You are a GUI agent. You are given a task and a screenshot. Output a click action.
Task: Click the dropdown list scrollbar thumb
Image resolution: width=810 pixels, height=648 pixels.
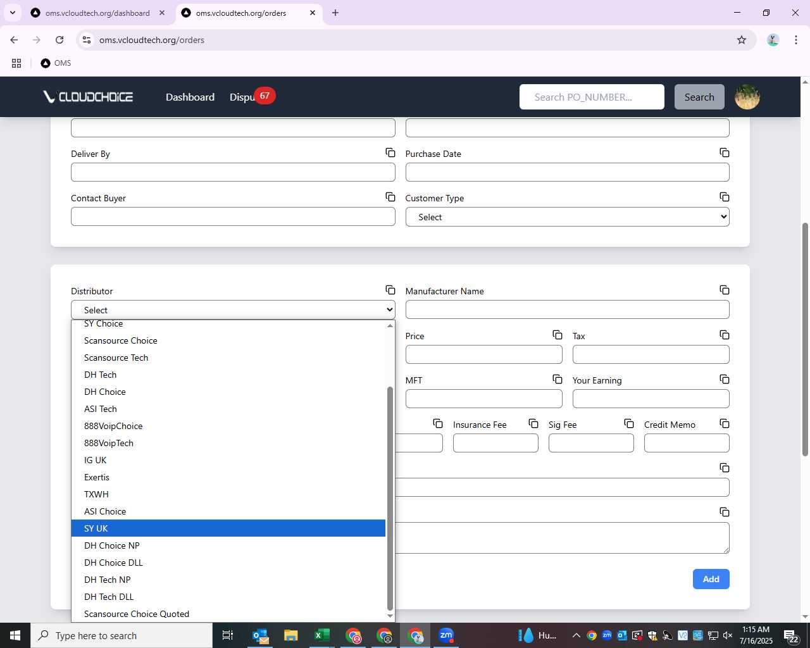pyautogui.click(x=390, y=498)
